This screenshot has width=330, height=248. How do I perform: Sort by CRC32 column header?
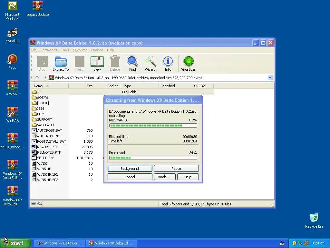click(202, 86)
